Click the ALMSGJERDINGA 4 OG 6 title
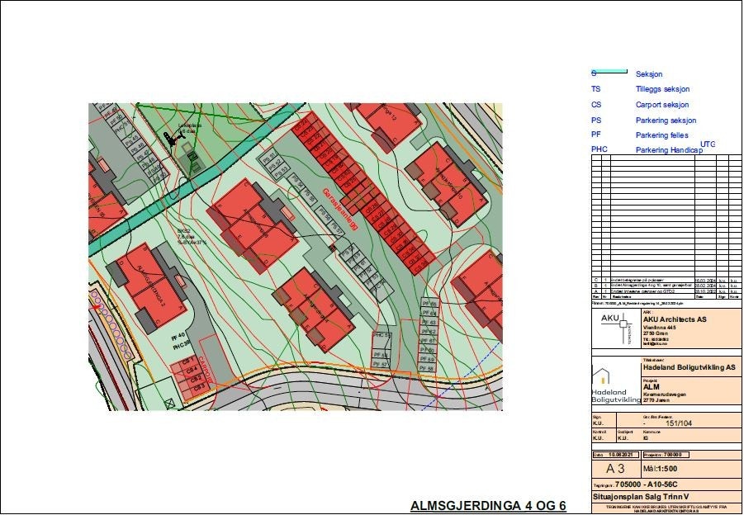 pyautogui.click(x=487, y=505)
